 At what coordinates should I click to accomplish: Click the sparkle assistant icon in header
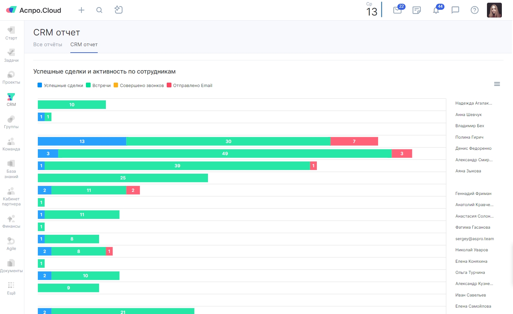pyautogui.click(x=118, y=10)
